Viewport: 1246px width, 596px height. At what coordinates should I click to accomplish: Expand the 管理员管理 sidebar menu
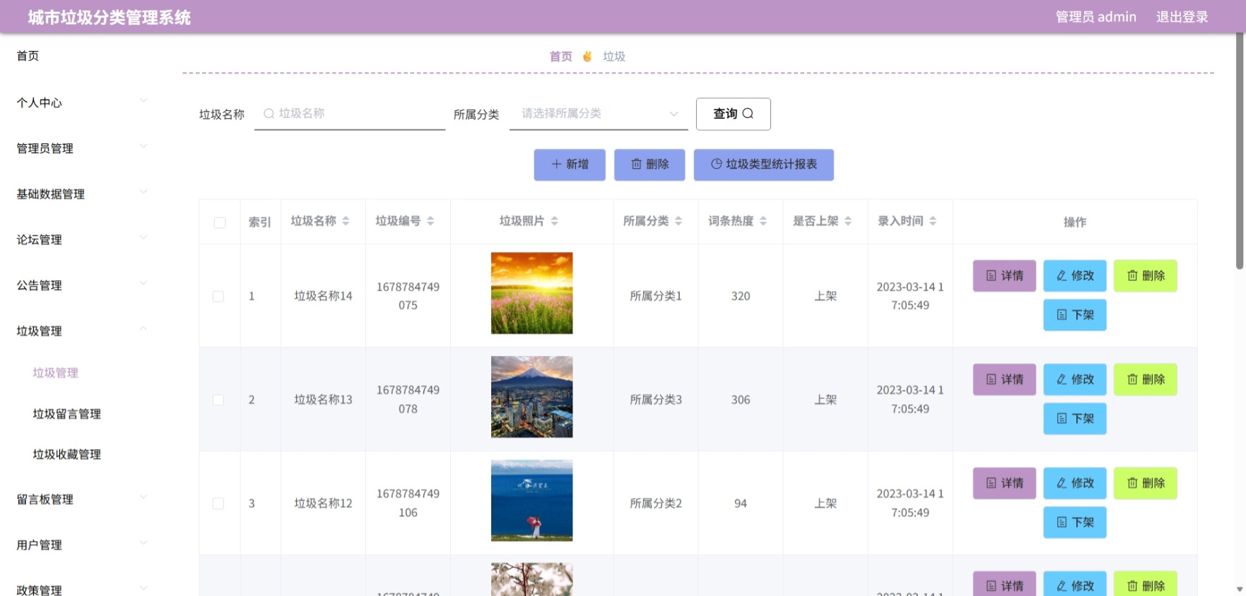(82, 148)
